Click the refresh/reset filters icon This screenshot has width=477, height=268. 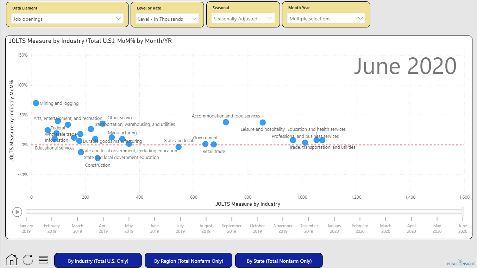[x=27, y=259]
